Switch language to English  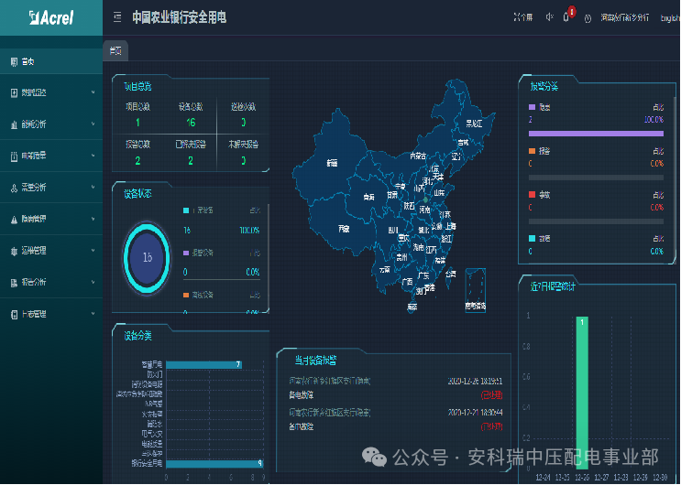(670, 17)
